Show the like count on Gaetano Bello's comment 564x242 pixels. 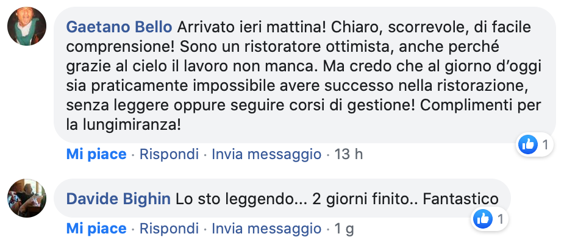[x=545, y=145]
